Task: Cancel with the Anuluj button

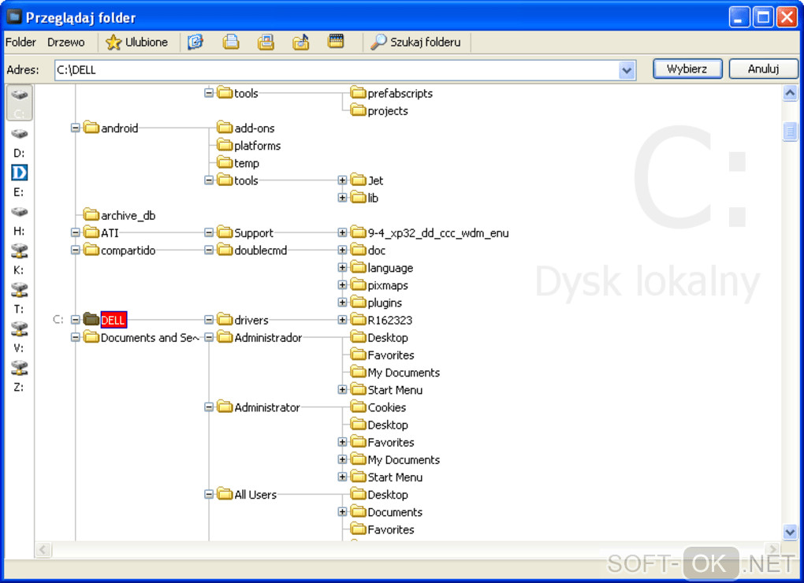Action: 763,69
